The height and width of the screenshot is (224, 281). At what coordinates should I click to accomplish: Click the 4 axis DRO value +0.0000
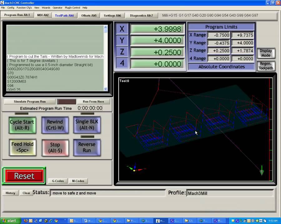157,64
